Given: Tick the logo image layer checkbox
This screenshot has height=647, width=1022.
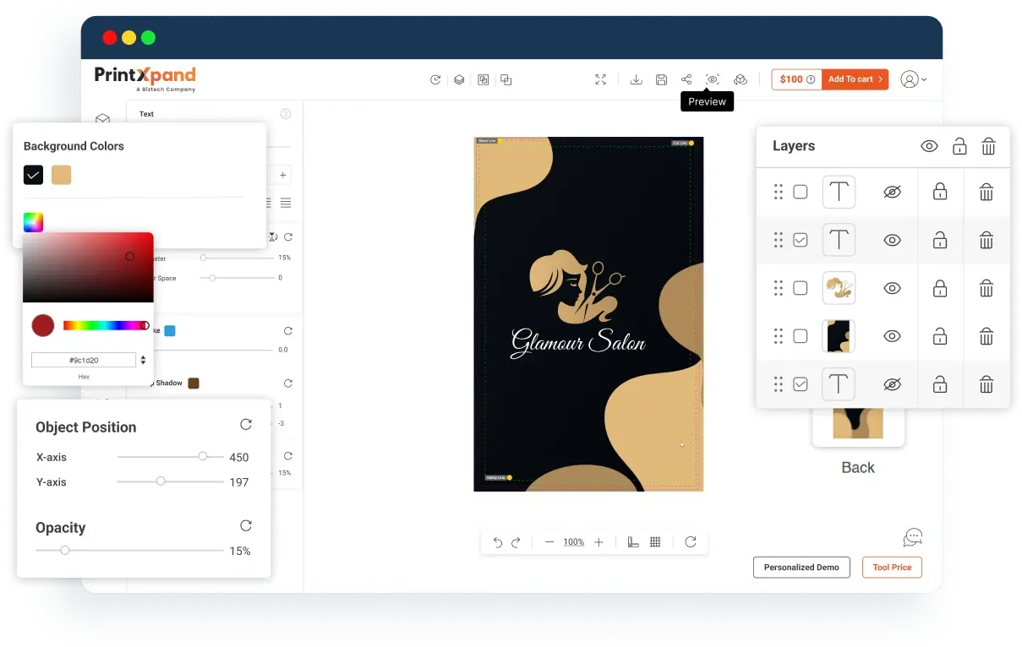Looking at the screenshot, I should [x=801, y=288].
